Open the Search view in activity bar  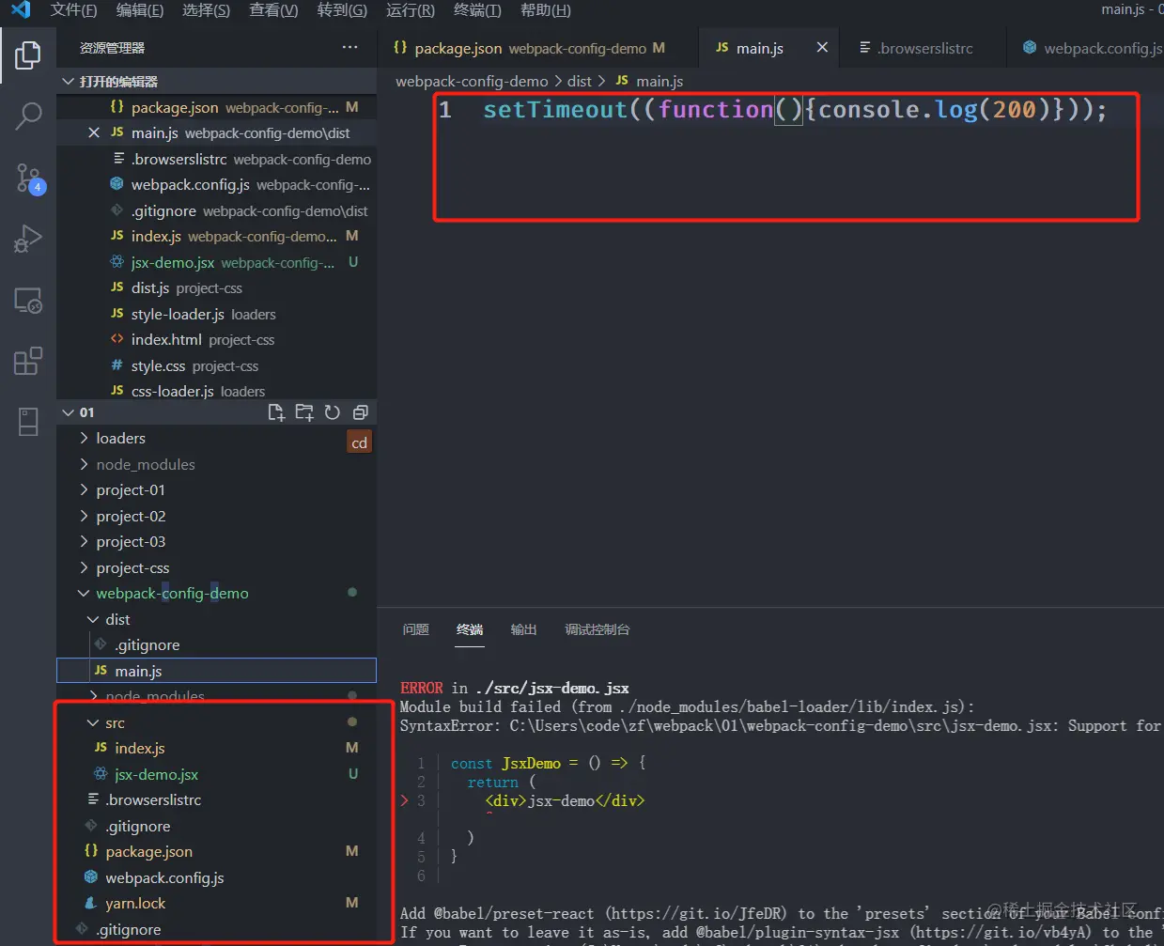(28, 116)
